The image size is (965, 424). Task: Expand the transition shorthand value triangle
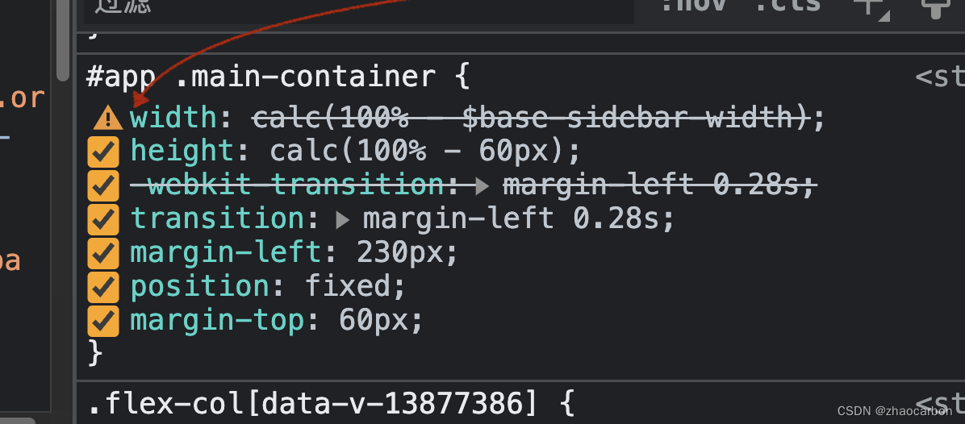344,219
